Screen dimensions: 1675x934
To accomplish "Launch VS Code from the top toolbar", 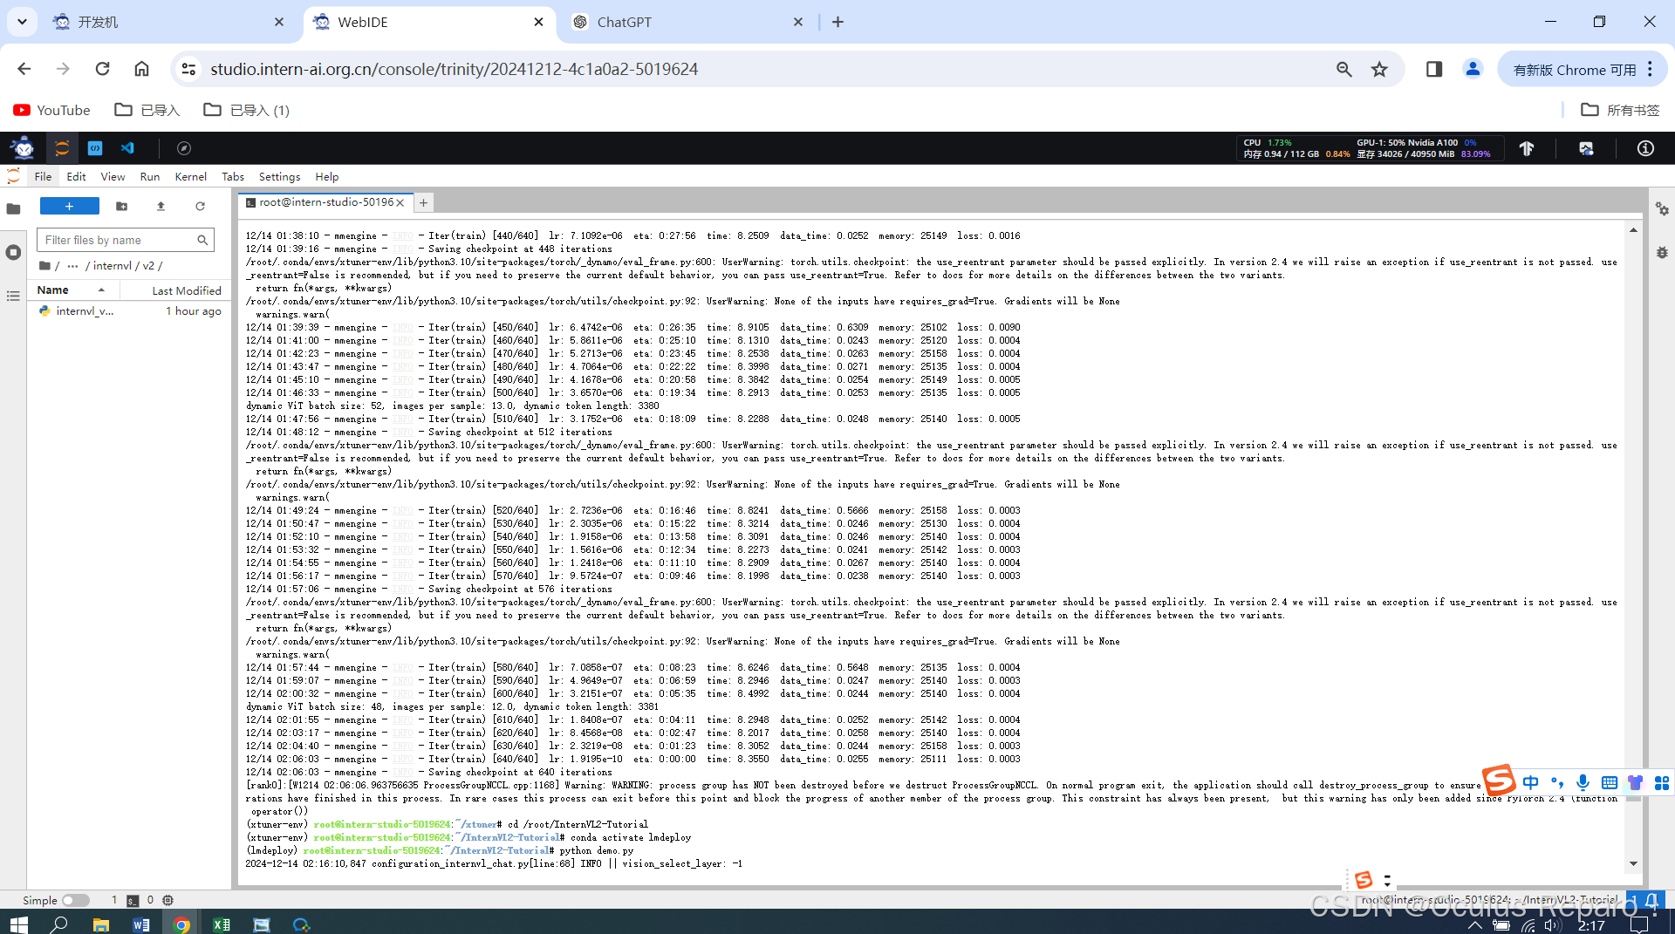I will coord(127,148).
